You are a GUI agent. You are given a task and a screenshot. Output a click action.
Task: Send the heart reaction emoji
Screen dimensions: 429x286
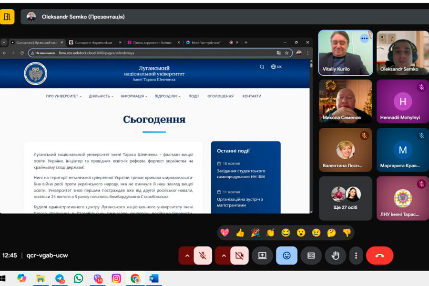(x=225, y=233)
